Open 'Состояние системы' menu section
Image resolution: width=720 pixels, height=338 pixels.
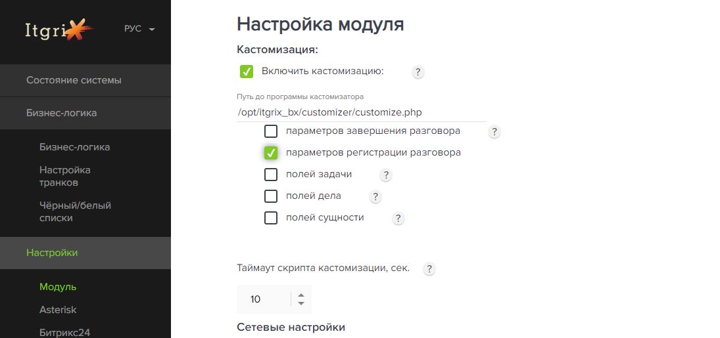(x=85, y=80)
